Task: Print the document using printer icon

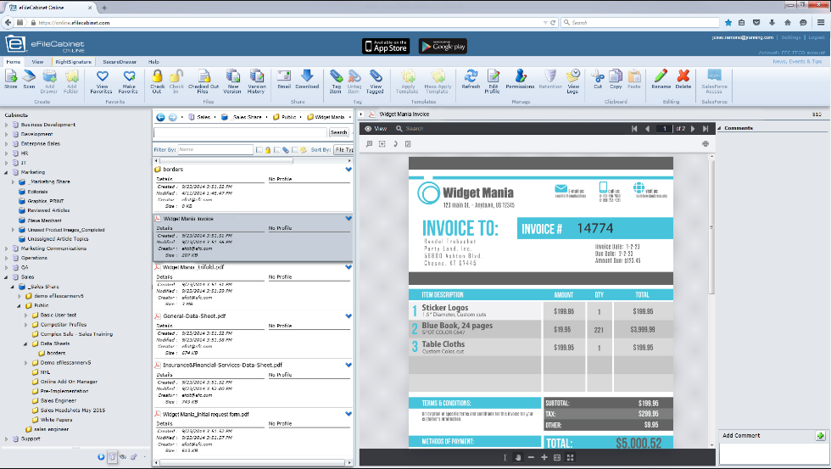Action: pyautogui.click(x=705, y=144)
